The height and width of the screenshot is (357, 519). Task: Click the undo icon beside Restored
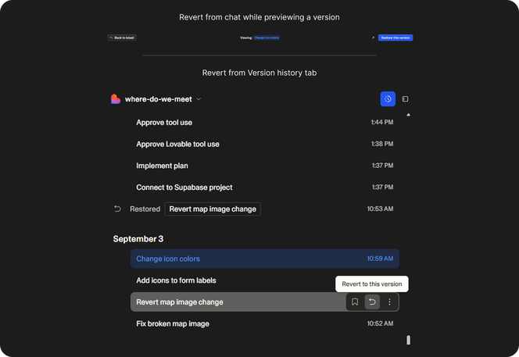(117, 209)
